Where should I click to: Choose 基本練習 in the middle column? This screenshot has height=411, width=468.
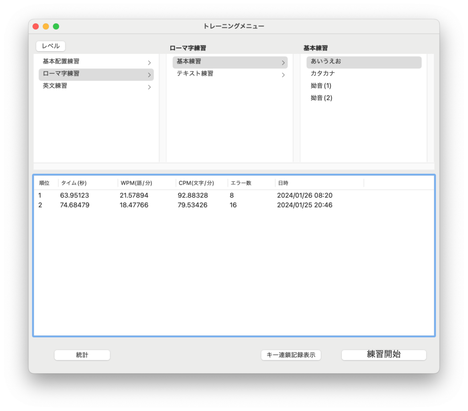(189, 62)
